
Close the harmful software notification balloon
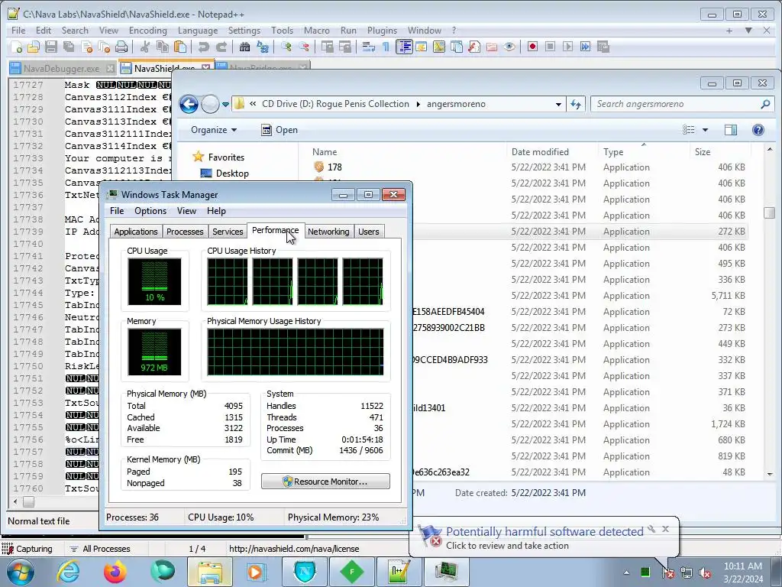[x=665, y=529]
